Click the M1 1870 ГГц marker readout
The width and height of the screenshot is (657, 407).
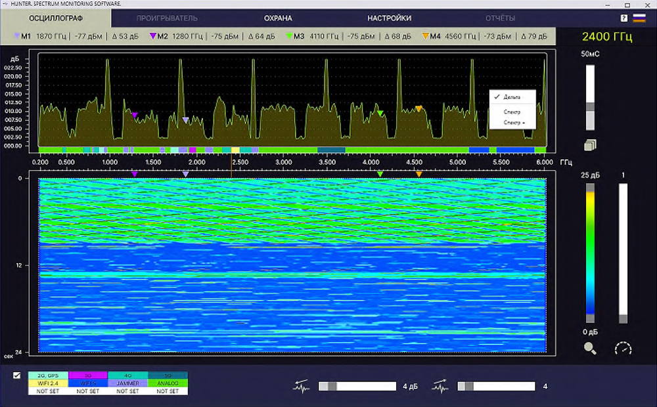pyautogui.click(x=44, y=36)
